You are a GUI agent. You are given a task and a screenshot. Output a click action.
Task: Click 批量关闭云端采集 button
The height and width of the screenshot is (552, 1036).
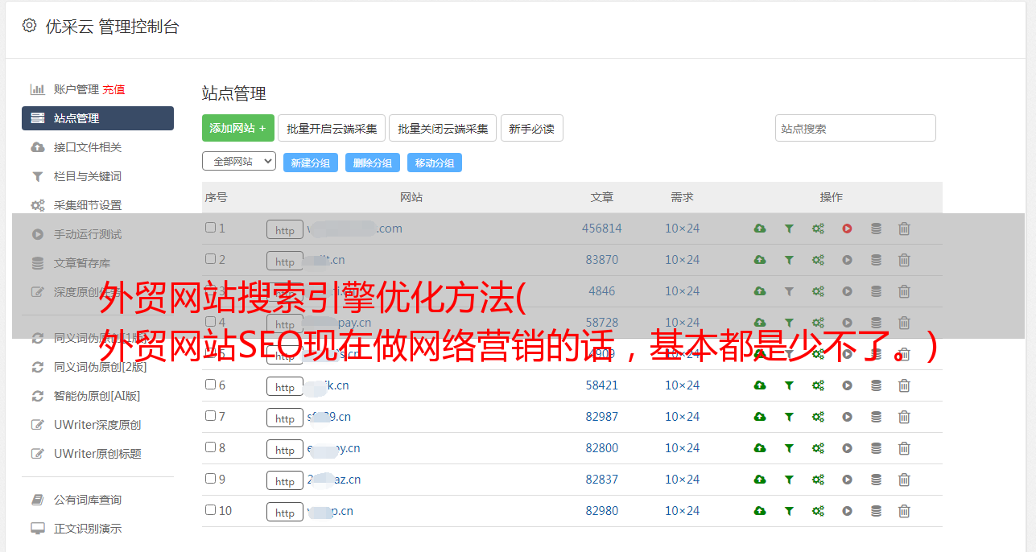443,128
